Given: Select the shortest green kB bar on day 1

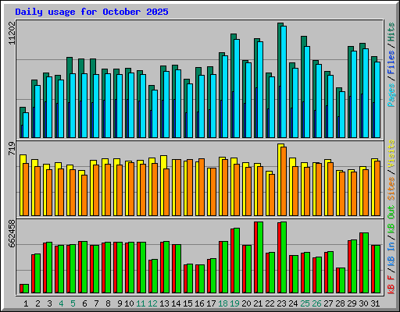Looking at the screenshot, I should click(x=26, y=289).
